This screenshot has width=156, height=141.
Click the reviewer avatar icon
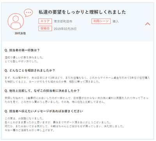16,21
